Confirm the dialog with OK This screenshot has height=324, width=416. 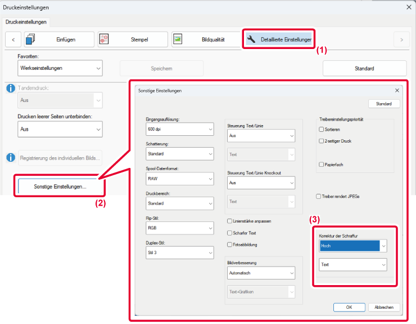point(349,307)
